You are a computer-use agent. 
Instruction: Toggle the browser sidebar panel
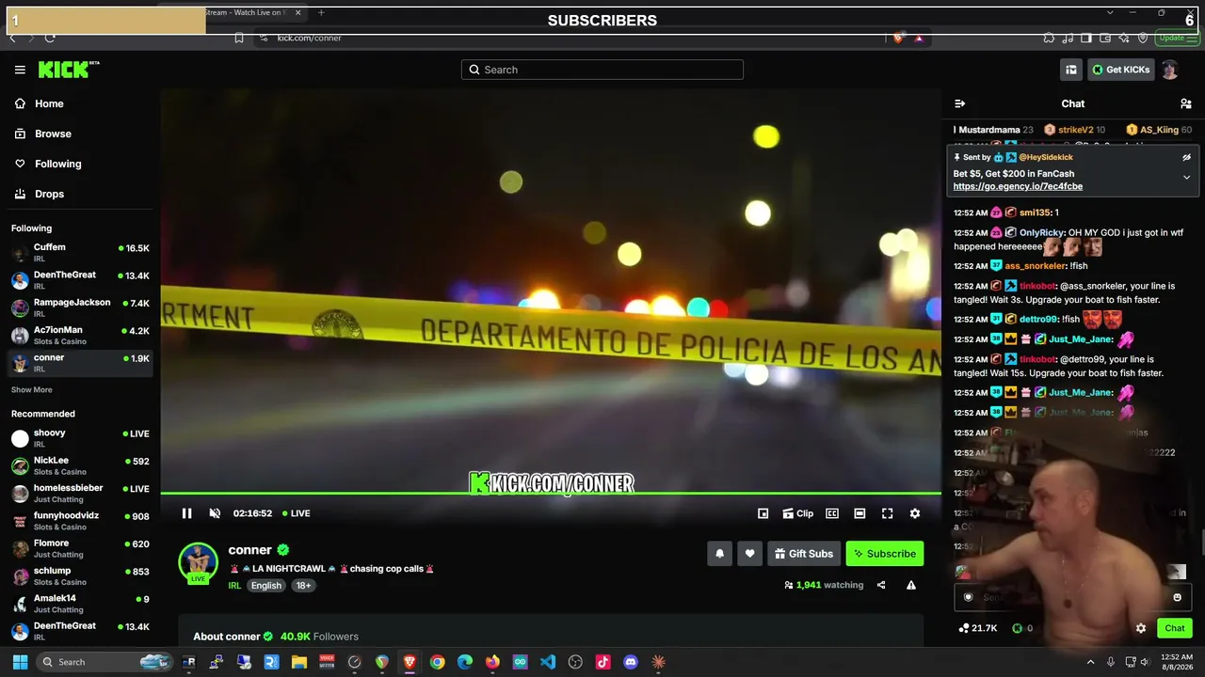[x=1086, y=38]
